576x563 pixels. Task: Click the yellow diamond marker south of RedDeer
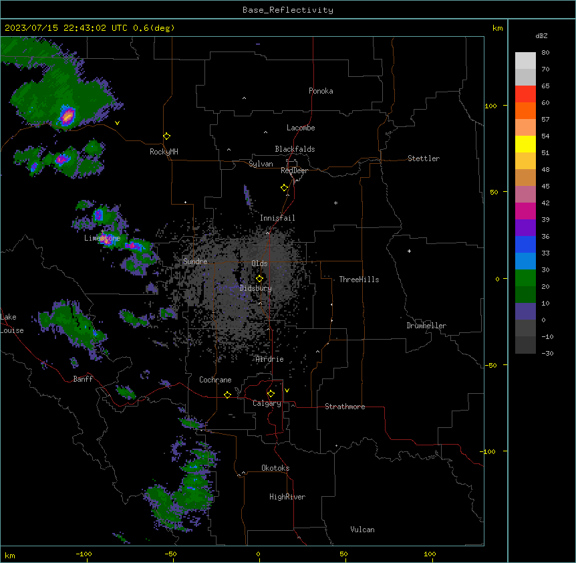coord(284,188)
